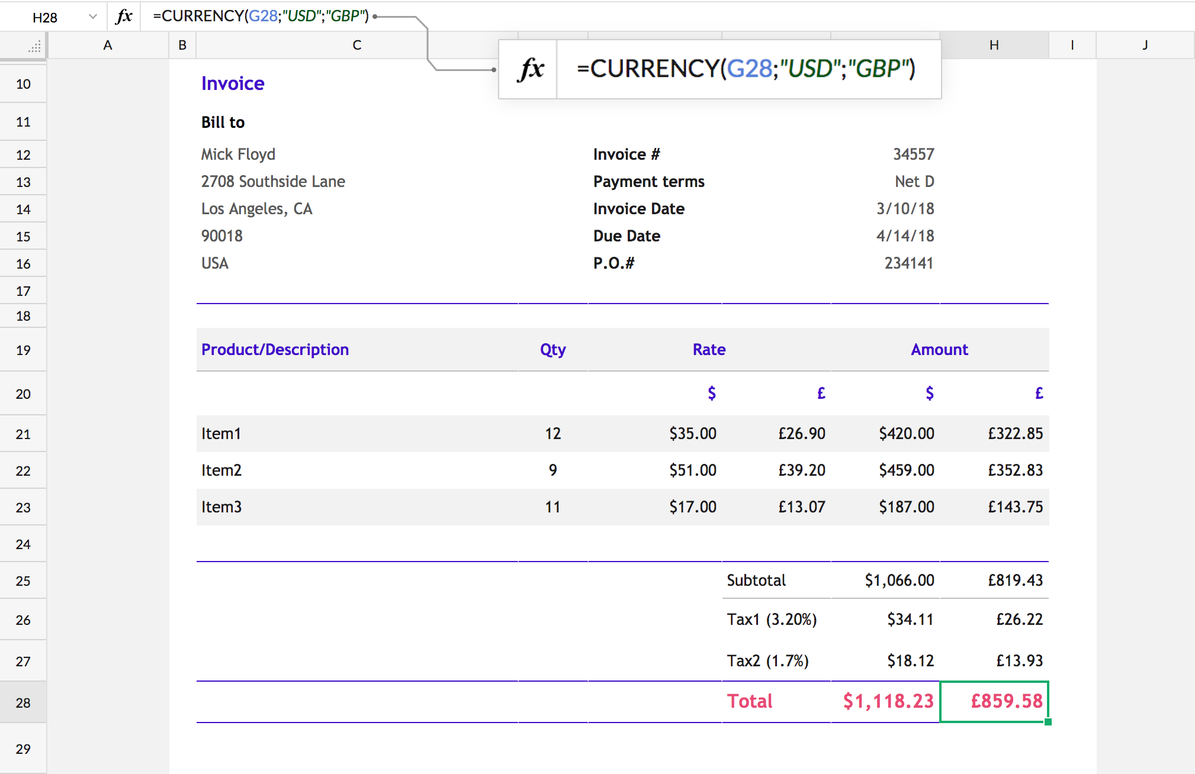Click the H28 cell name box
Viewport: 1195px width, 774px height.
45,17
